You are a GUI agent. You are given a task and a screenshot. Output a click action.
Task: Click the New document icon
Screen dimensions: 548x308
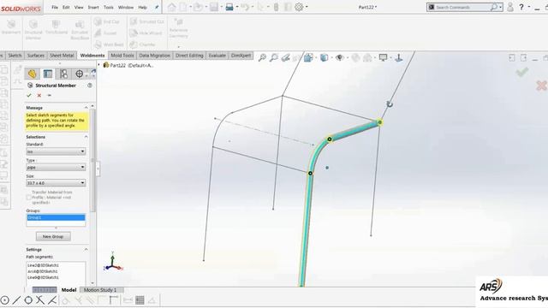click(183, 7)
